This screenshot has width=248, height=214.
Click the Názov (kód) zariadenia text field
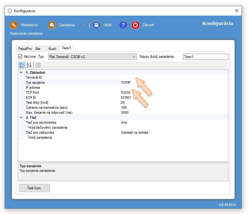(x=205, y=57)
